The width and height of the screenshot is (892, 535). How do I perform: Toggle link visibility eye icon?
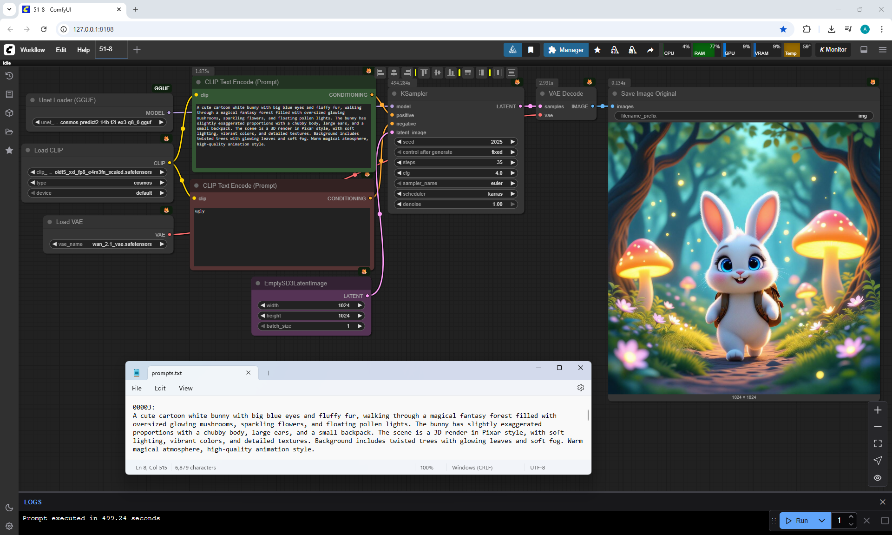click(x=878, y=478)
